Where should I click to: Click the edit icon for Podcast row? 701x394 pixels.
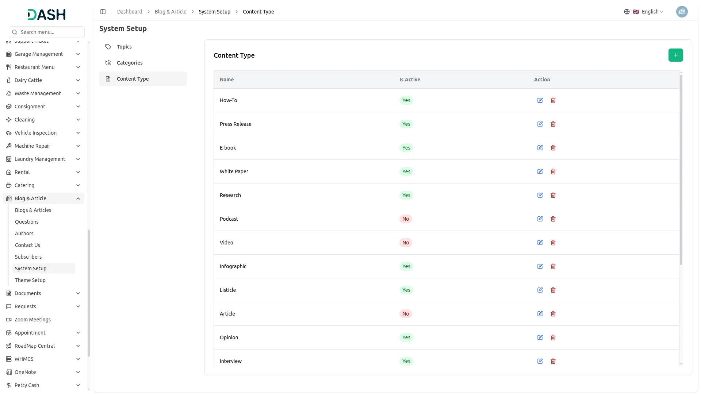click(540, 219)
